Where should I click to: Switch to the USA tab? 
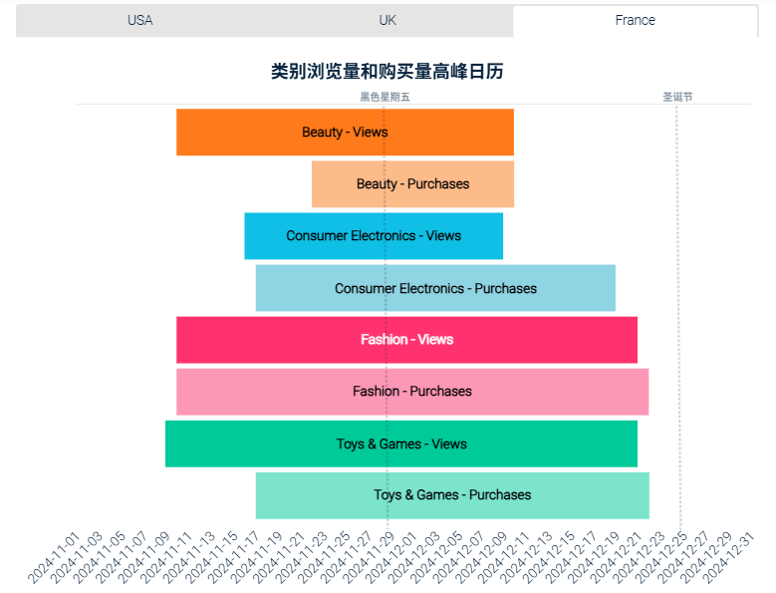pyautogui.click(x=140, y=20)
